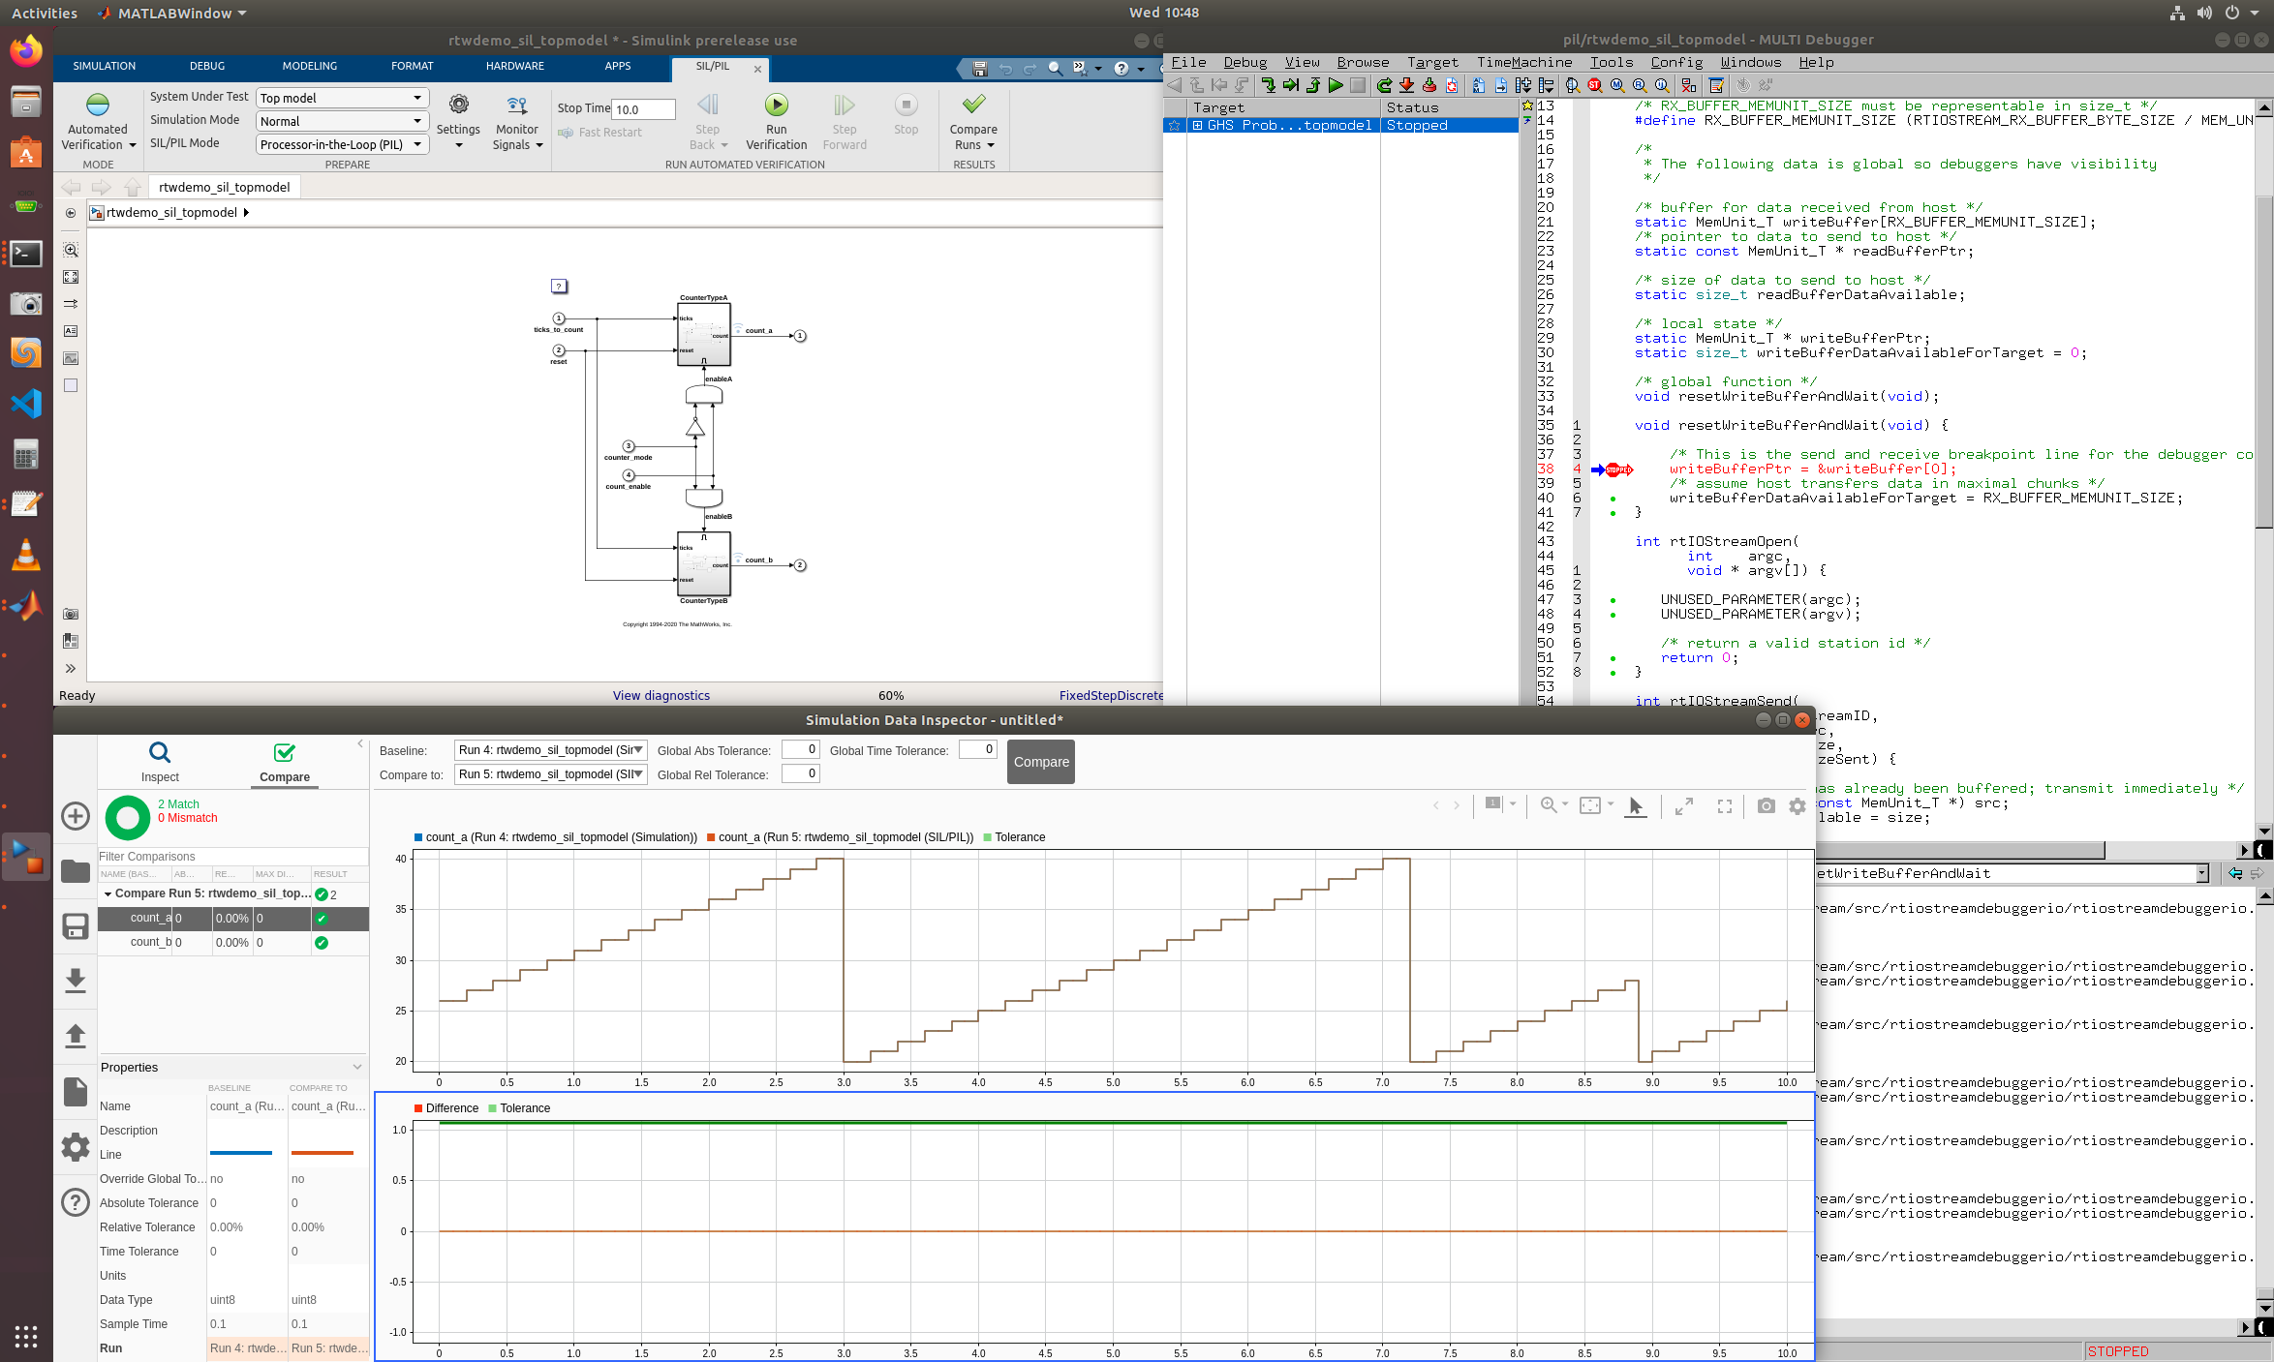This screenshot has height=1362, width=2274.
Task: Click the baseline blue Line color swatch
Action: 241,1153
